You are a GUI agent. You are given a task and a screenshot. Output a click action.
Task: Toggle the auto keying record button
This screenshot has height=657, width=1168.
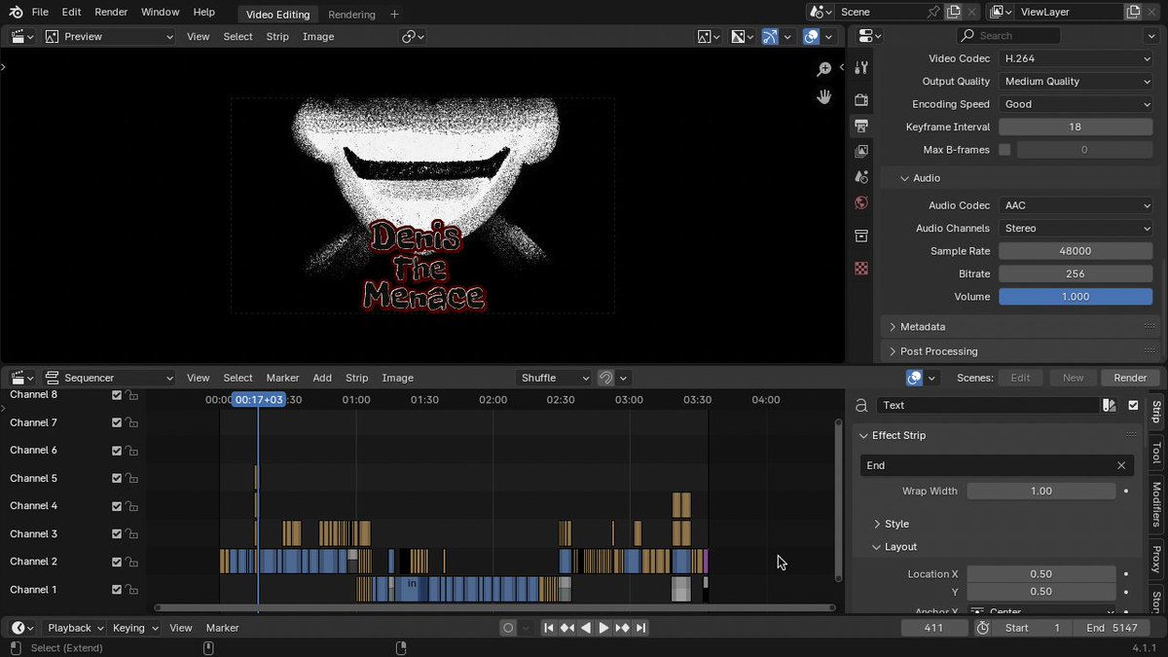(507, 628)
